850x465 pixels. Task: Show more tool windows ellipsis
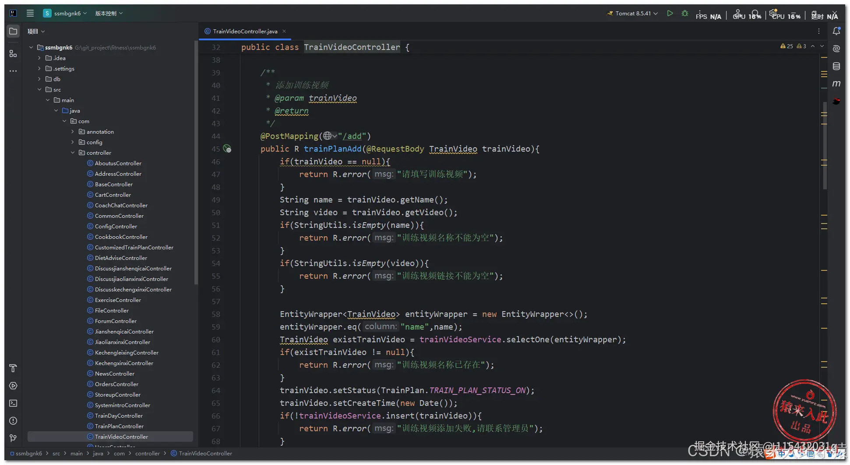click(x=13, y=71)
